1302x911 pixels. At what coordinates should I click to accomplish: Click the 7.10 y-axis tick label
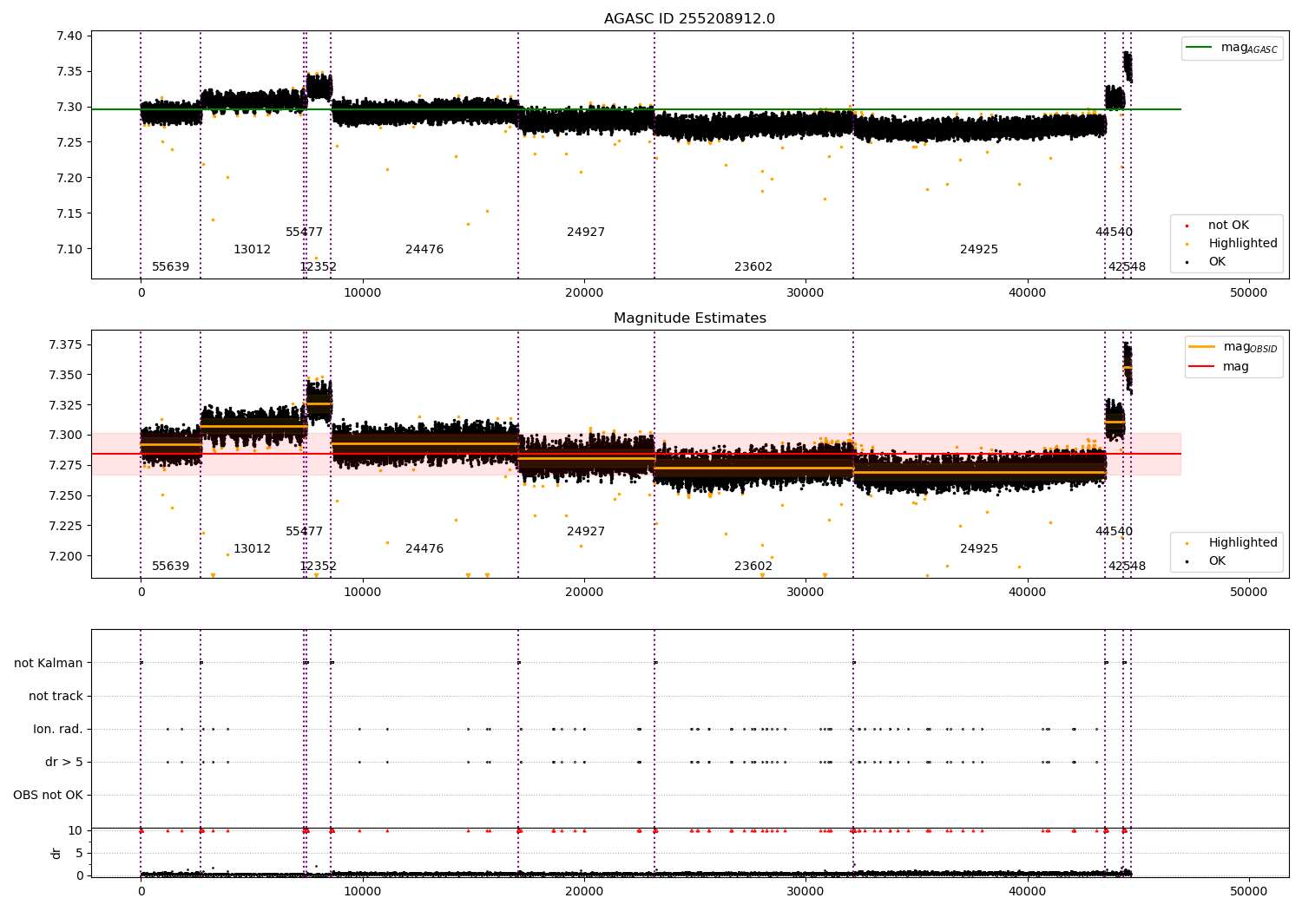[70, 249]
